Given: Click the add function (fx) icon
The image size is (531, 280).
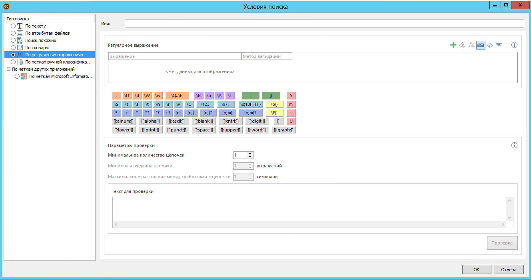Looking at the screenshot, I should (471, 45).
